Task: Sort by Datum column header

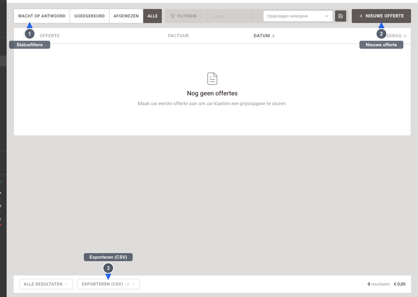Action: click(x=264, y=36)
